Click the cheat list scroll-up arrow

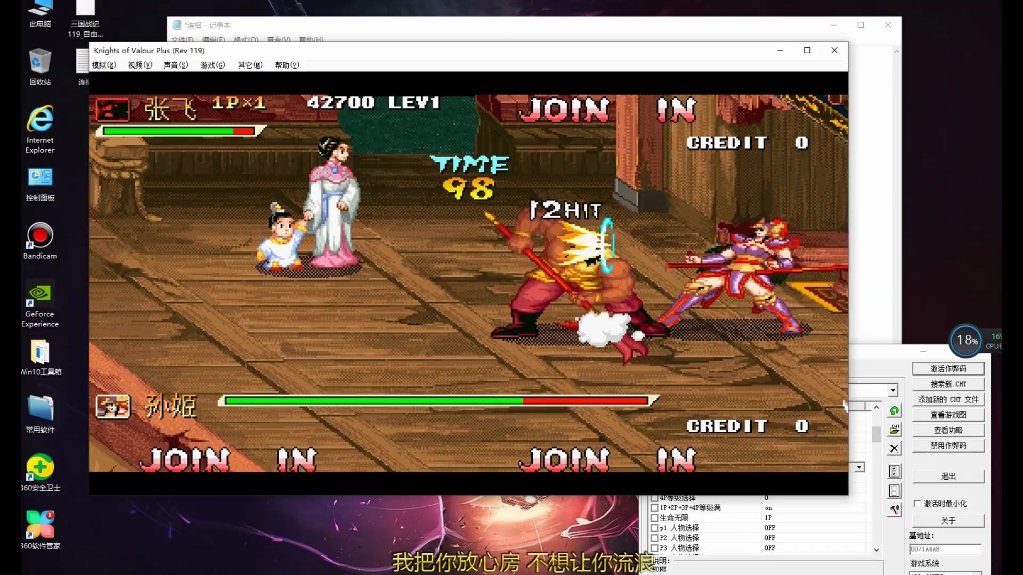(x=876, y=407)
